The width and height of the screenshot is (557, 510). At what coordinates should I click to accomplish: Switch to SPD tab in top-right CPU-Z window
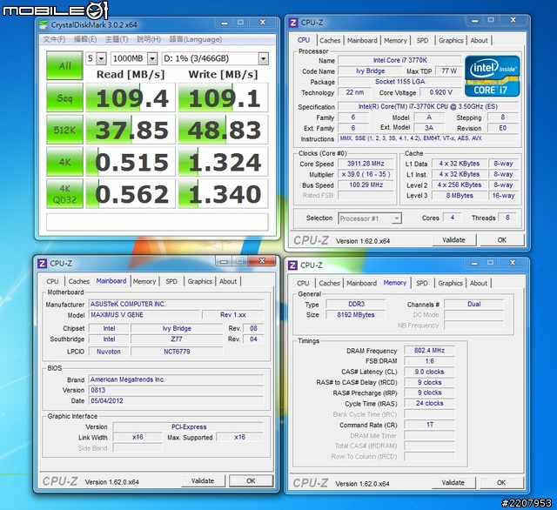422,41
